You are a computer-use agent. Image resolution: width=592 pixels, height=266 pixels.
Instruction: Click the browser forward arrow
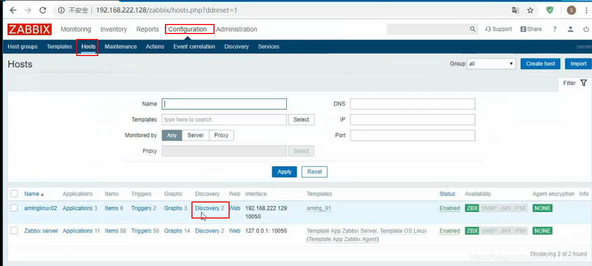[x=28, y=10]
